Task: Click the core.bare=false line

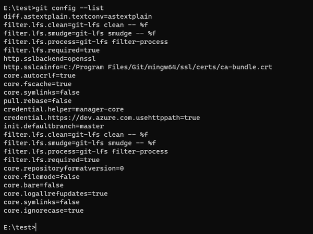Action: pos(33,185)
